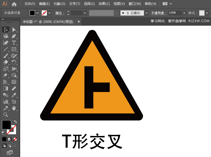Select the Hand tool

(x=14, y=108)
